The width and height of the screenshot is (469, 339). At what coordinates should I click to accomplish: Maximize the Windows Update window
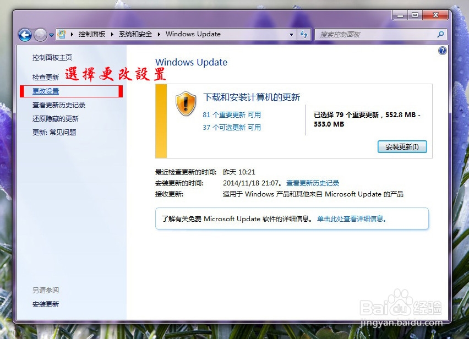(x=415, y=15)
